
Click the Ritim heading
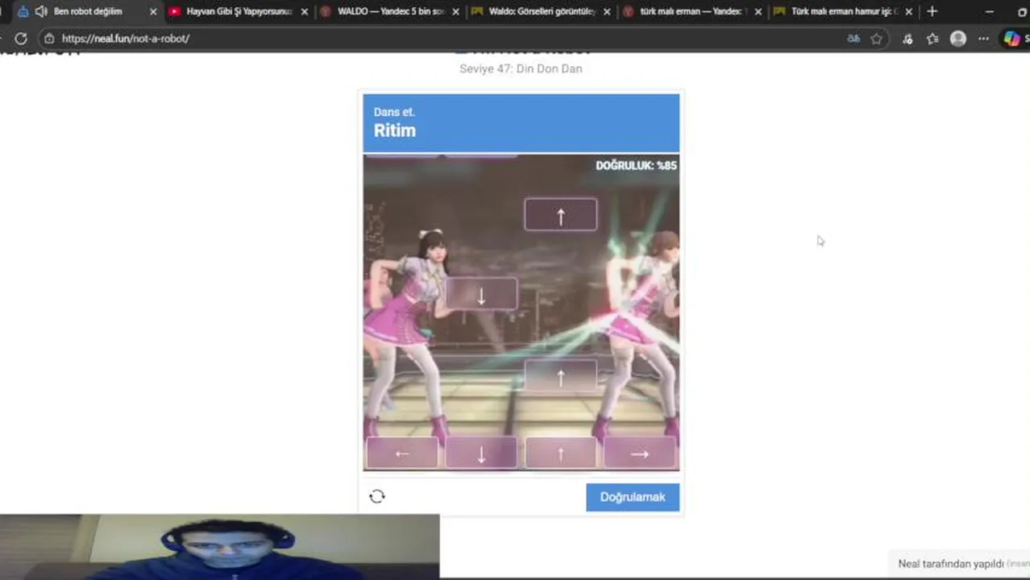click(x=395, y=130)
